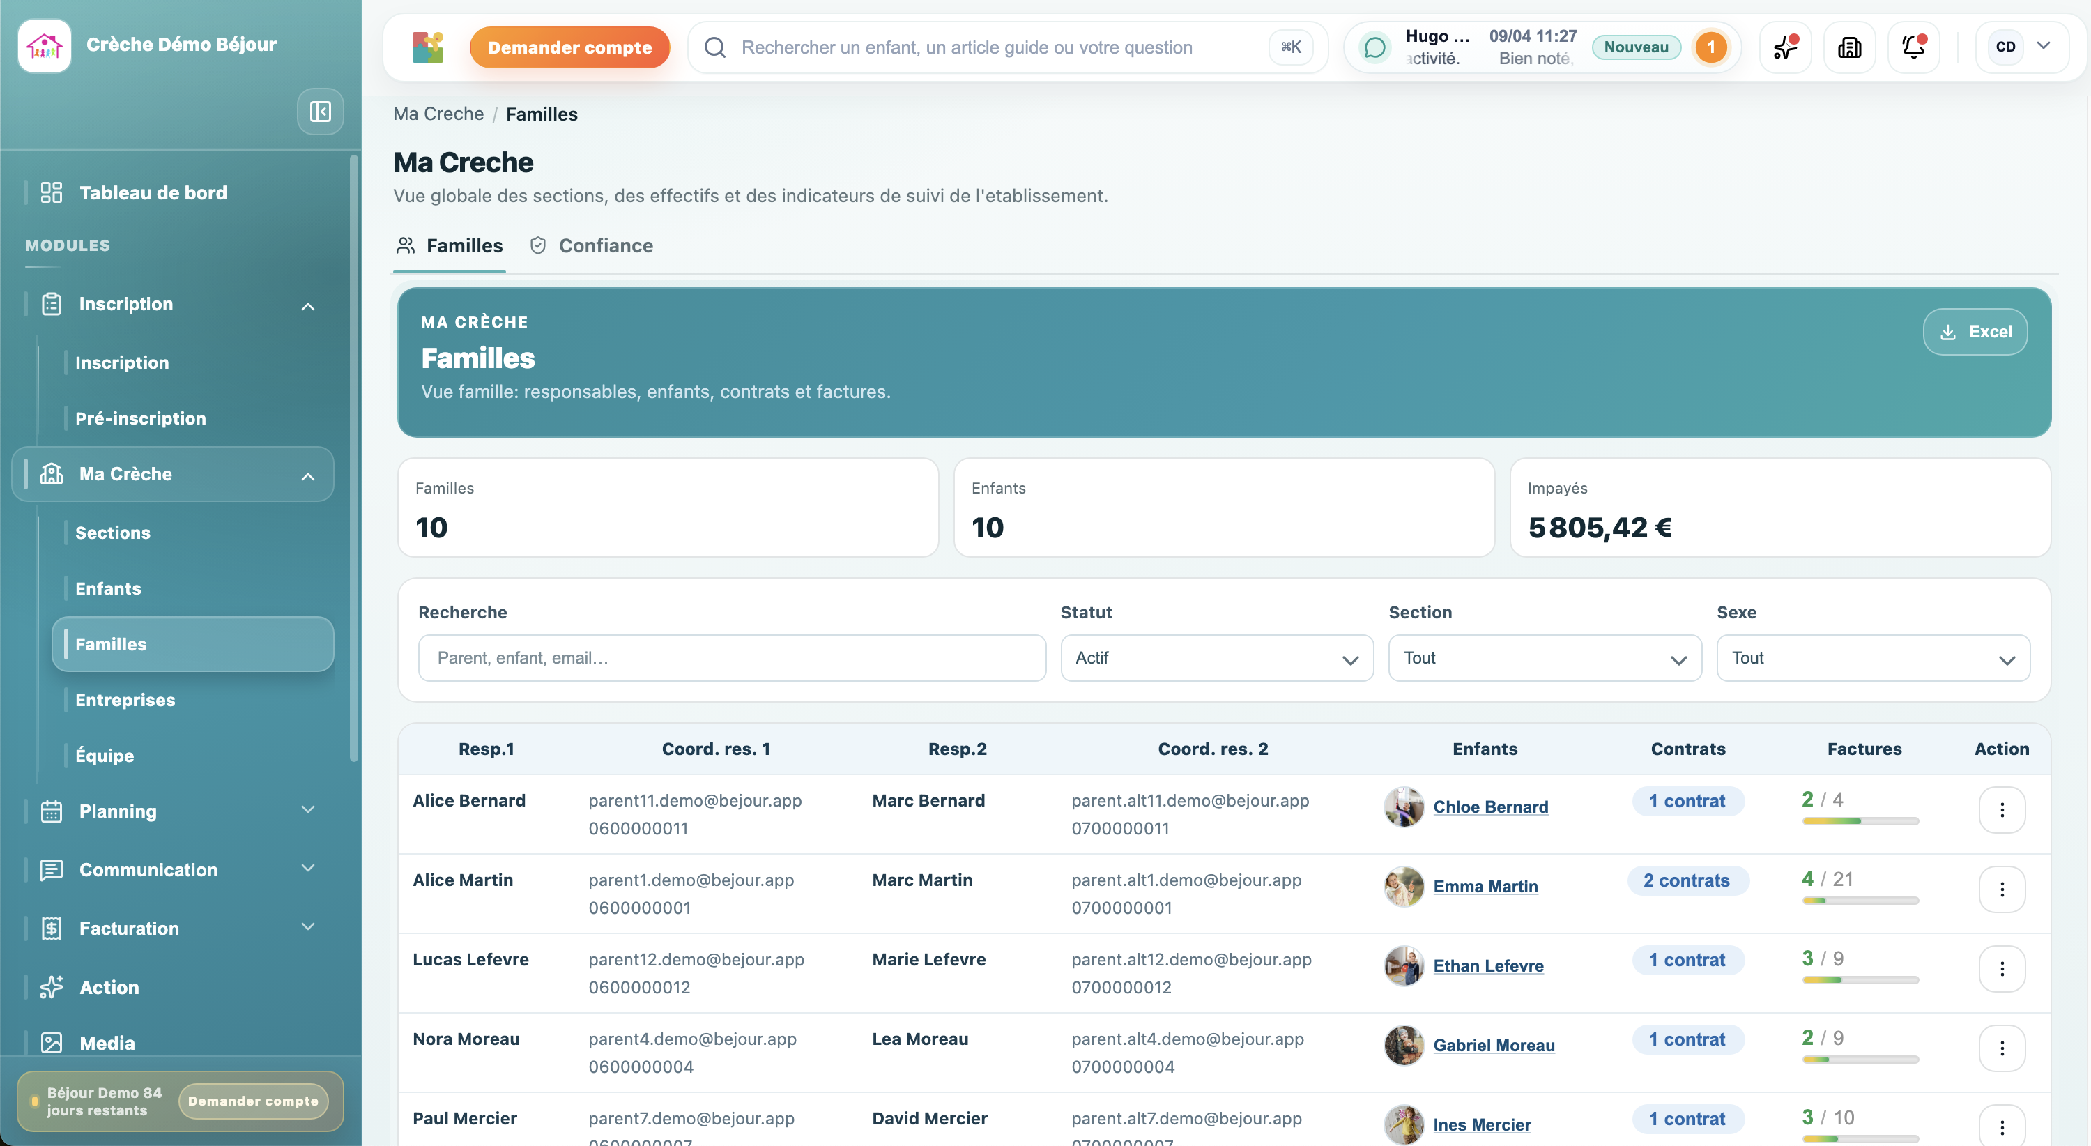The width and height of the screenshot is (2091, 1146).
Task: Open Emma Martin's profile link
Action: coord(1485,886)
